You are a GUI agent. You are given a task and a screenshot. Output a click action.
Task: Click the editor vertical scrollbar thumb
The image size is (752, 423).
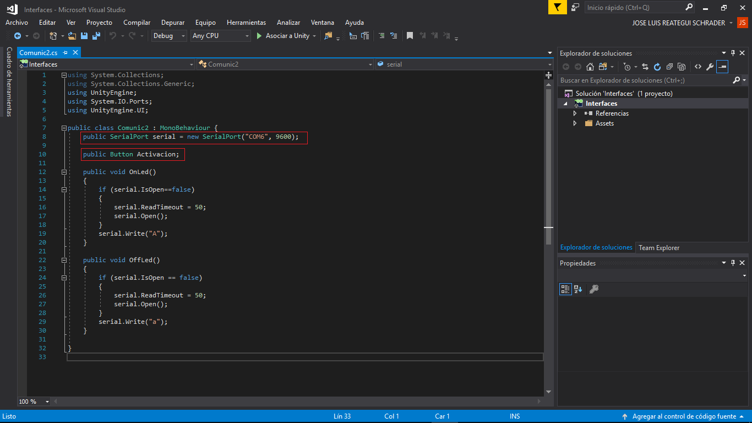pyautogui.click(x=548, y=167)
